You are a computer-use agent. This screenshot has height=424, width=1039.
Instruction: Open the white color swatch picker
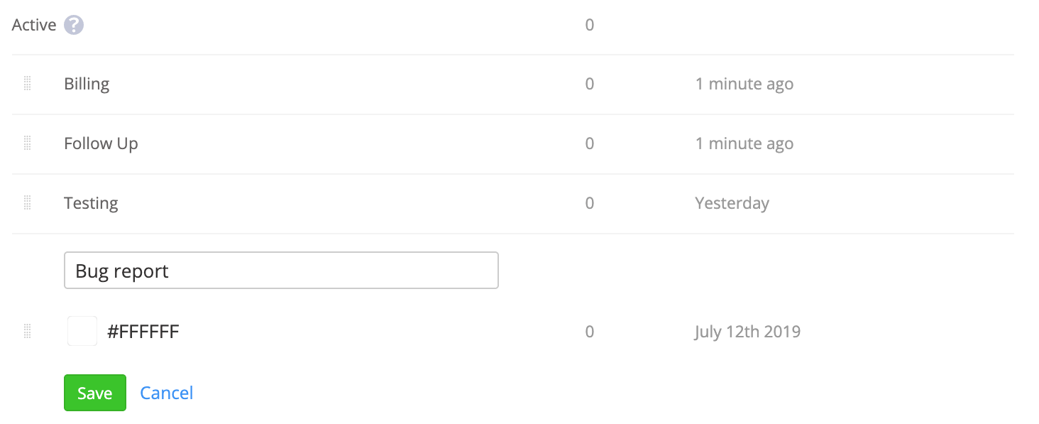[82, 332]
